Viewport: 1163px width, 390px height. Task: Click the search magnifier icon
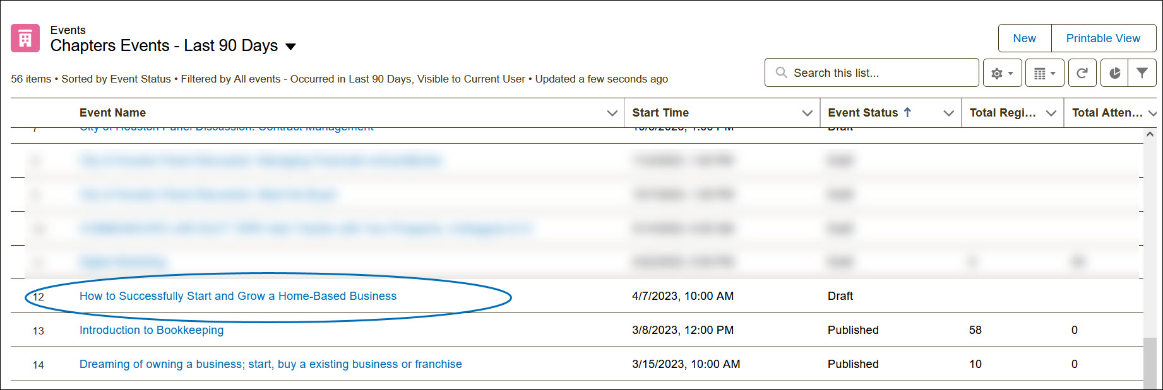781,73
